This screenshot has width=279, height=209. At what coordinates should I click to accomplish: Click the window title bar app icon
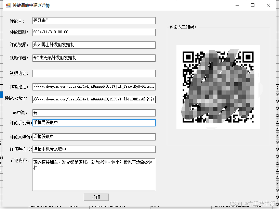coord(8,5)
